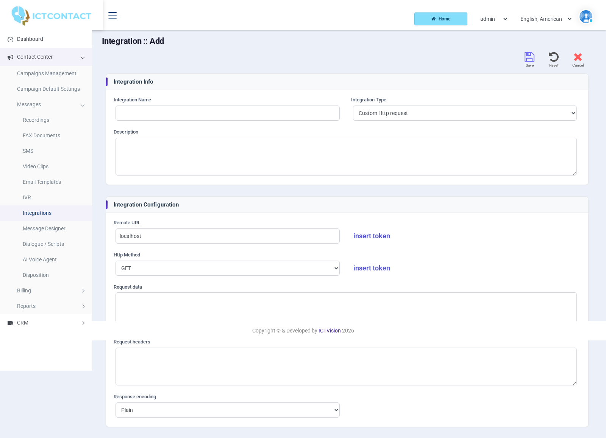This screenshot has height=438, width=606.
Task: Open Campaigns Management menu item
Action: click(x=47, y=73)
